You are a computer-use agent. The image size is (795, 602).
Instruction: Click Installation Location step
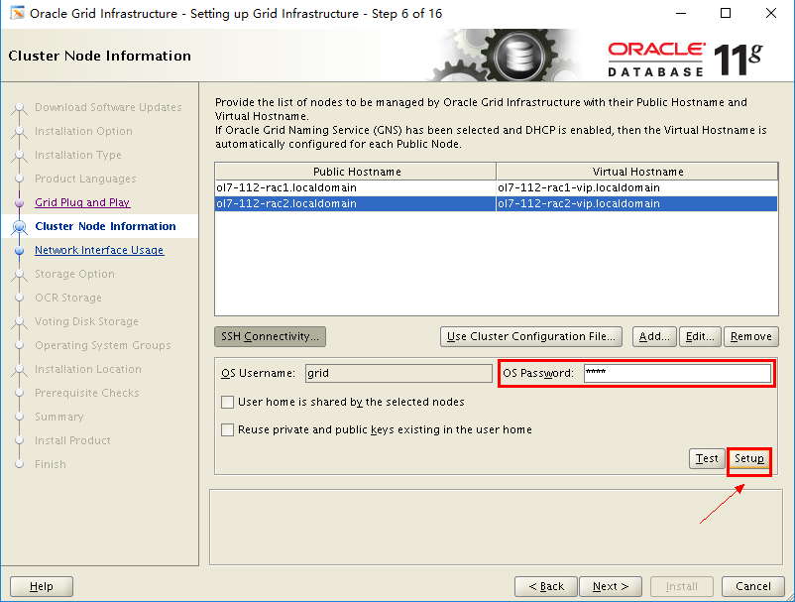coord(87,369)
